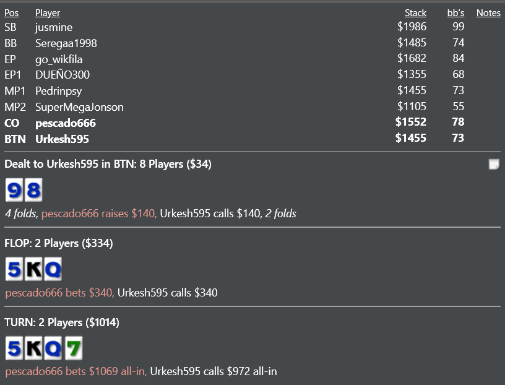Click the pescado666 all-in bet text
505x385 pixels.
76,371
